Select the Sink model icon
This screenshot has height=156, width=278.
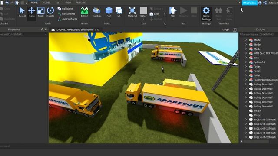(x=251, y=58)
